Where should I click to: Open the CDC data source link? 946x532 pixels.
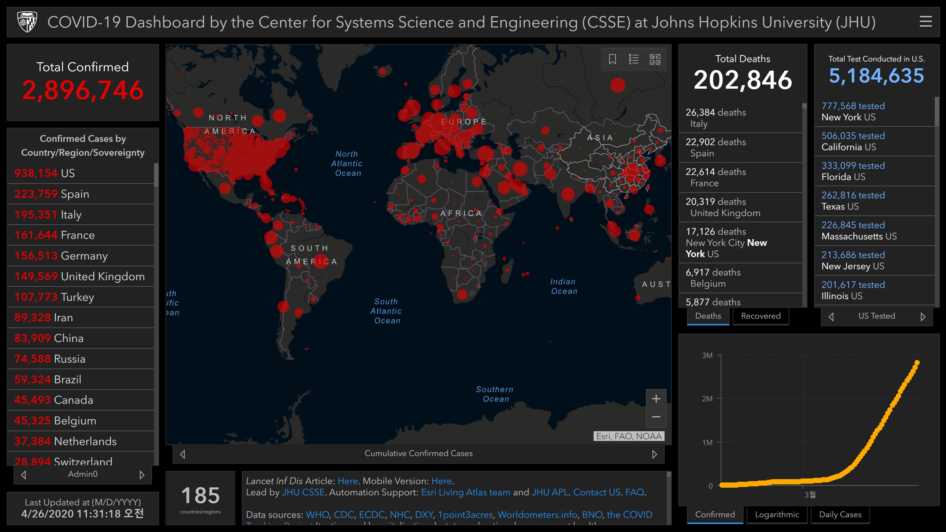coord(344,515)
